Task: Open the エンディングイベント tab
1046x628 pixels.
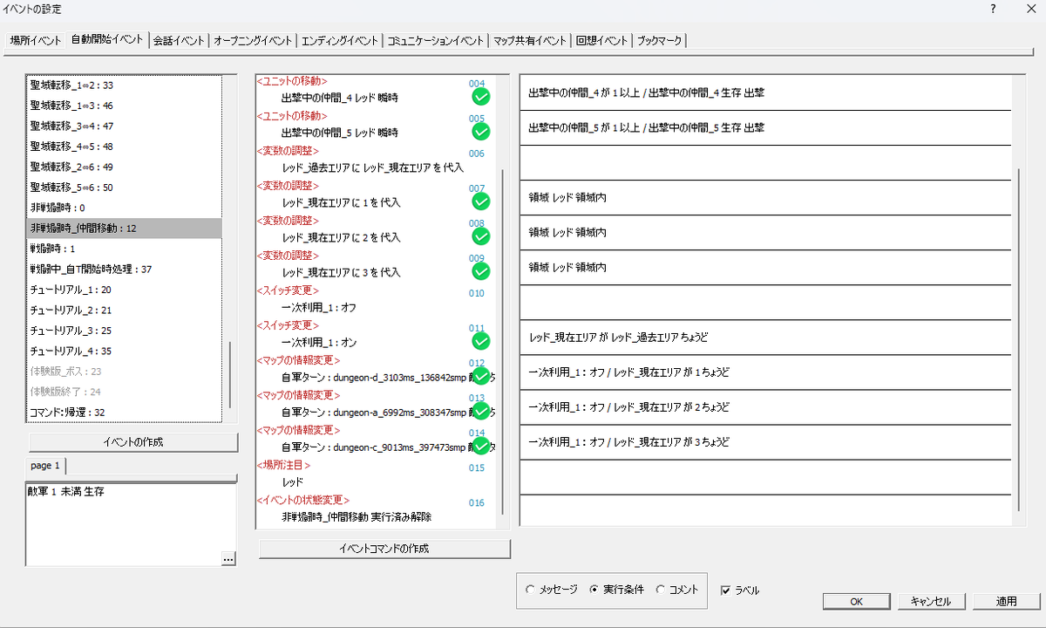Action: pos(340,41)
